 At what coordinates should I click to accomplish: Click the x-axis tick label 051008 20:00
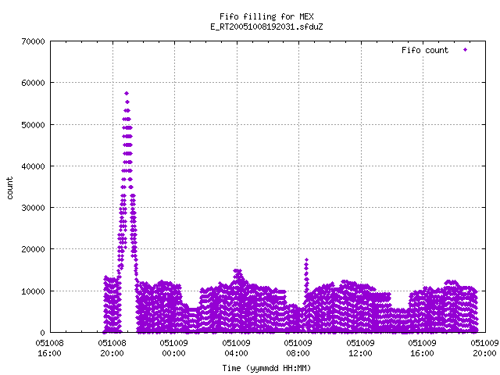click(112, 348)
